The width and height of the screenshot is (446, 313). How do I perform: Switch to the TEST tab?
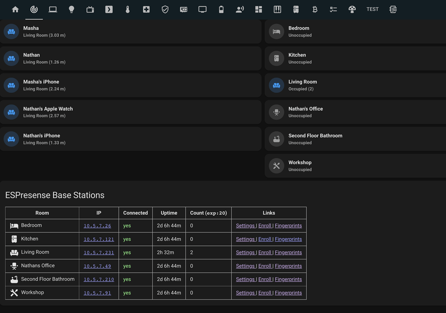[372, 9]
